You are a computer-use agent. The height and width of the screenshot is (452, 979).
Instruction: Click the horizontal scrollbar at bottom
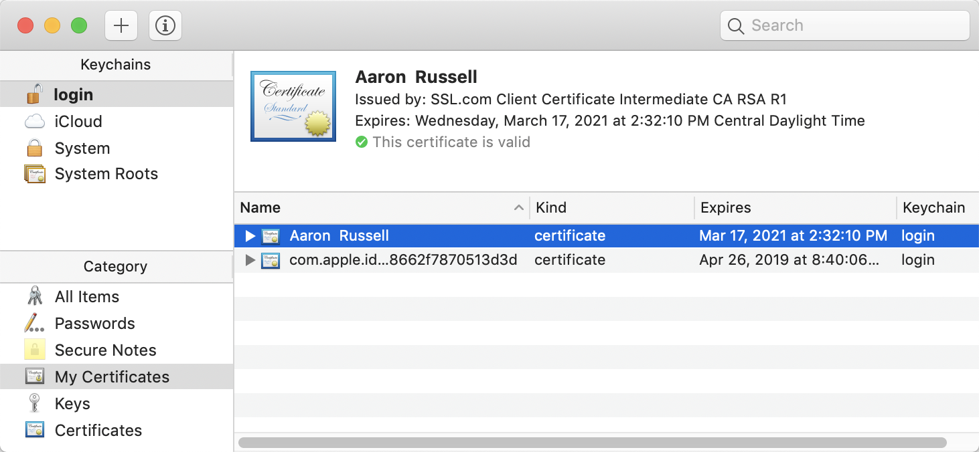[x=592, y=443]
